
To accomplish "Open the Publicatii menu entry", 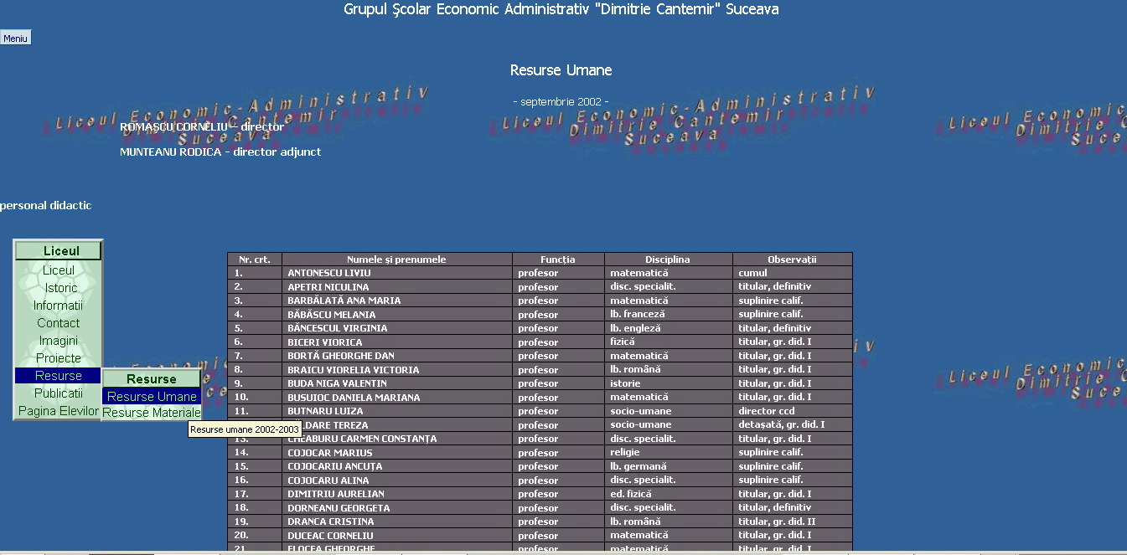I will (x=59, y=393).
